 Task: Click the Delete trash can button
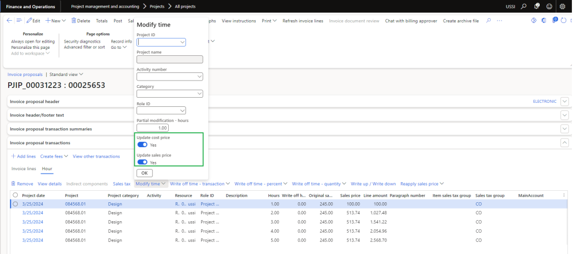click(81, 21)
